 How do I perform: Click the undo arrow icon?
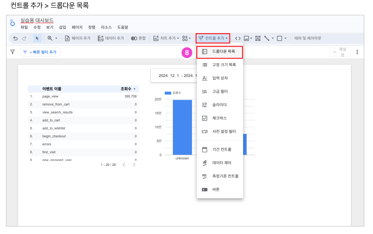15,38
